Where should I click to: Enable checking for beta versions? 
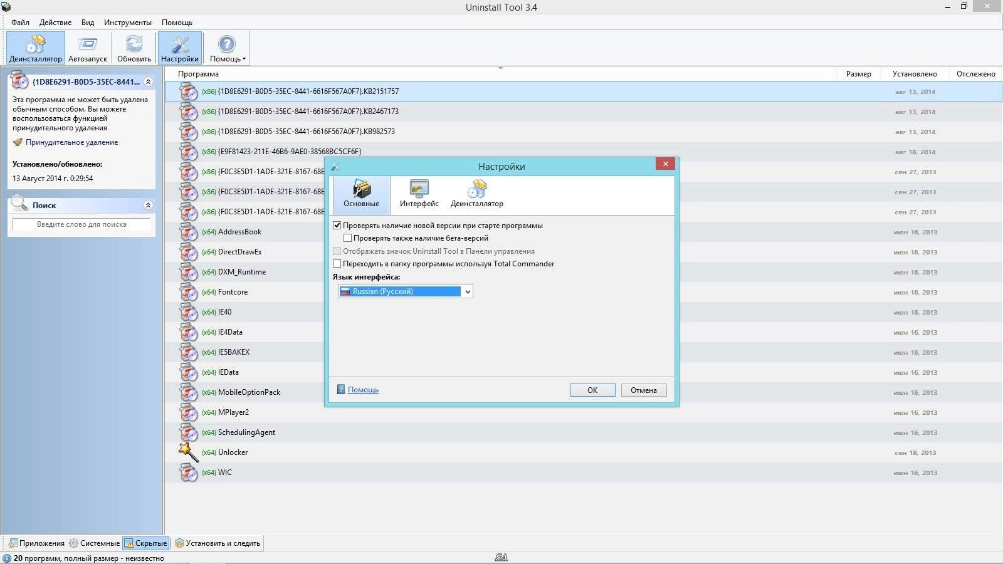(x=348, y=238)
